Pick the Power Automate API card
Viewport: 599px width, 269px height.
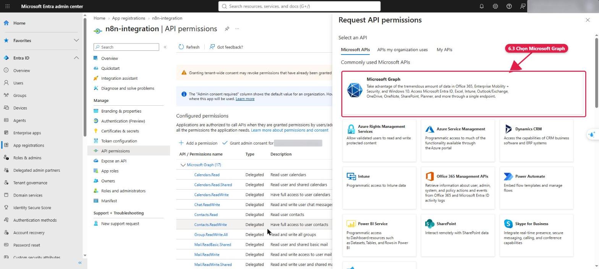pyautogui.click(x=536, y=188)
